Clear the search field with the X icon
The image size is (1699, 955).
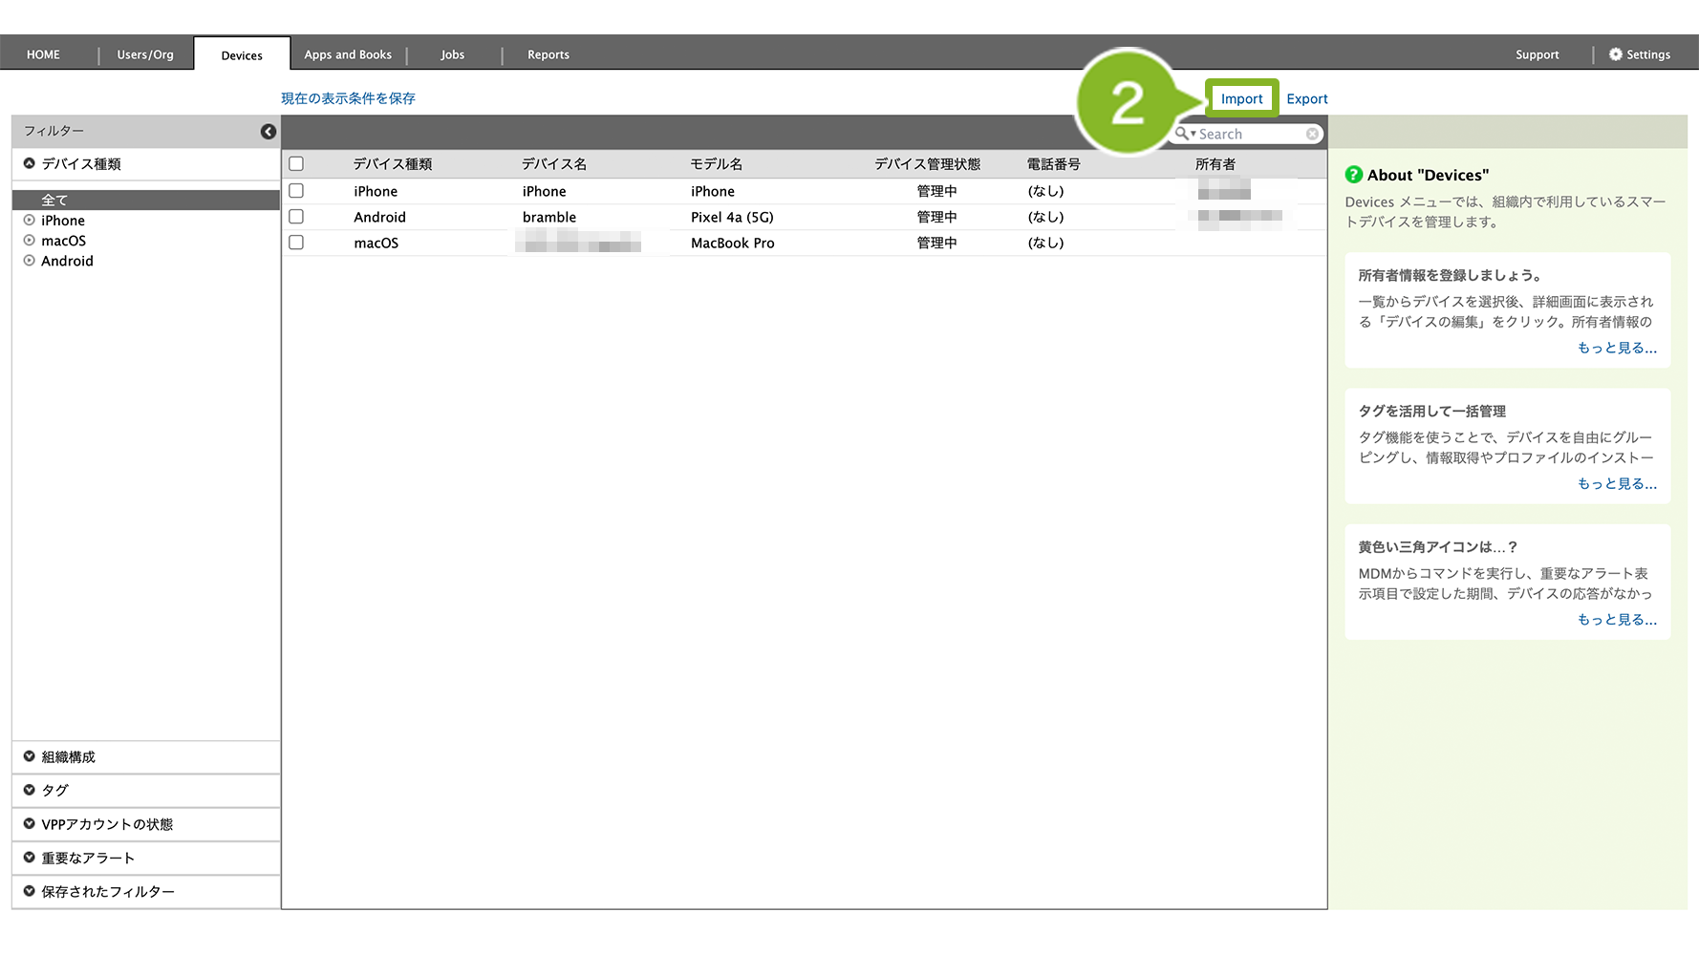[1313, 135]
